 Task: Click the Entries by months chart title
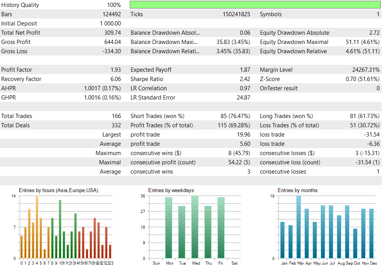click(x=297, y=191)
